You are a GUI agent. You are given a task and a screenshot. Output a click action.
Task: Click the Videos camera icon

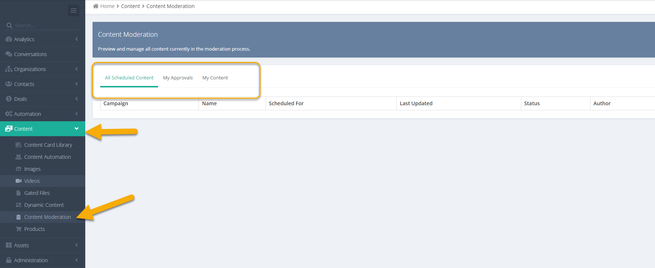[19, 181]
